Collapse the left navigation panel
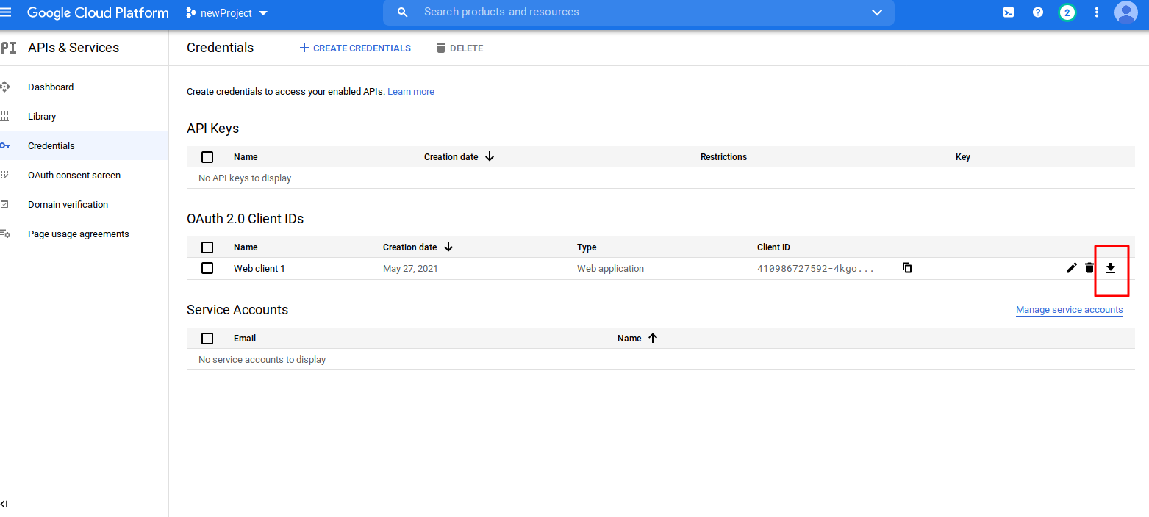 [4, 504]
